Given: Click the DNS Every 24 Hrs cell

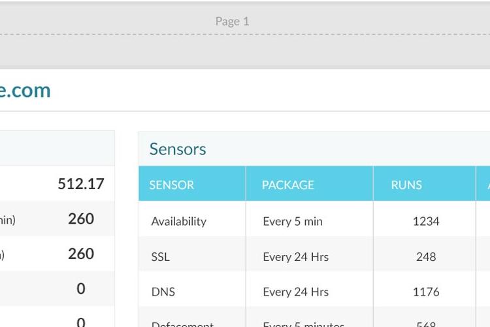Looking at the screenshot, I should click(x=295, y=292).
